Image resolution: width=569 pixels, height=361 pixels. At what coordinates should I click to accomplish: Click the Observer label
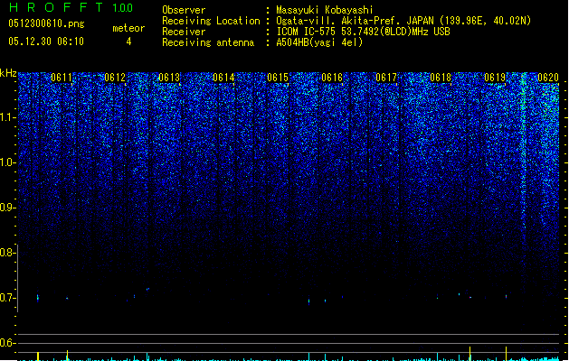(x=184, y=10)
